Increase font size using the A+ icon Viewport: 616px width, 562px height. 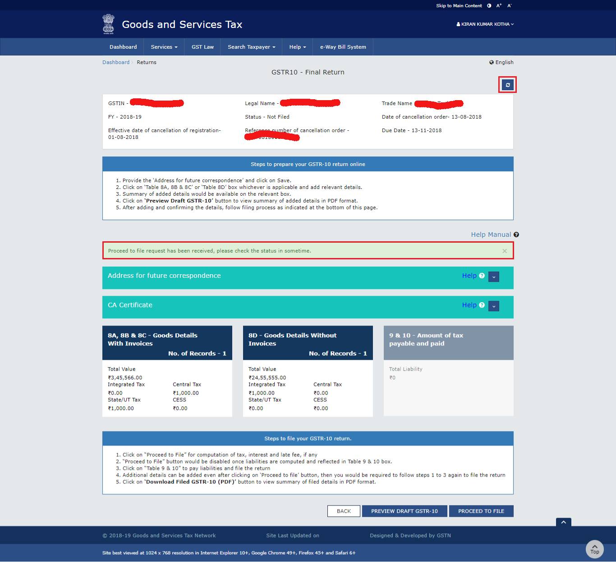coord(498,5)
